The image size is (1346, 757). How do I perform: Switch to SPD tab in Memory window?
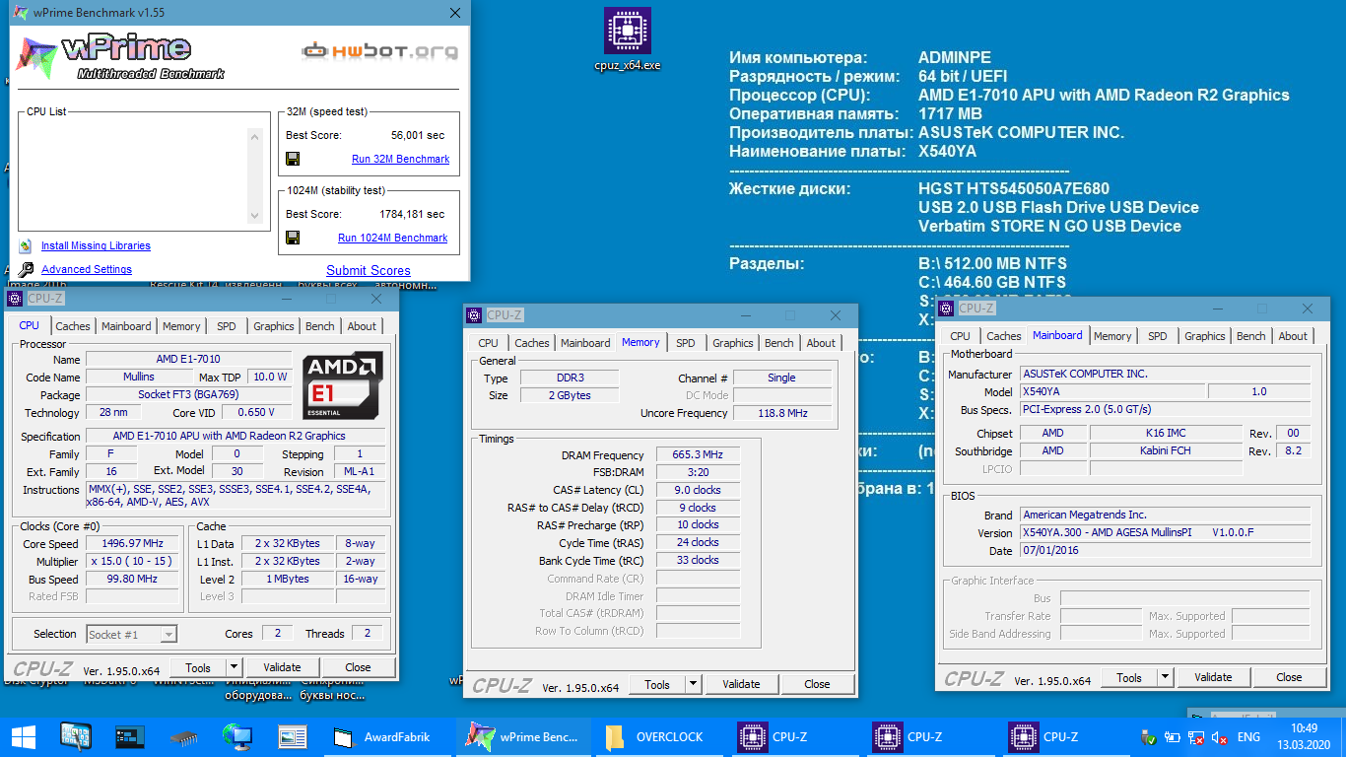pos(685,343)
